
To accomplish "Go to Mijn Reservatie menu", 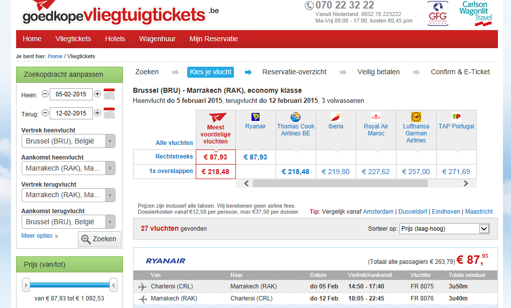I will coord(214,39).
